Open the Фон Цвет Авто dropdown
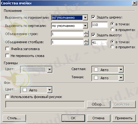The height and width of the screenshot is (124, 138). coord(36,90)
